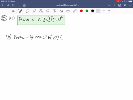Viewport: 133px width, 100px height.
Task: Close editing mode with the X icon
Action: [x=125, y=5]
